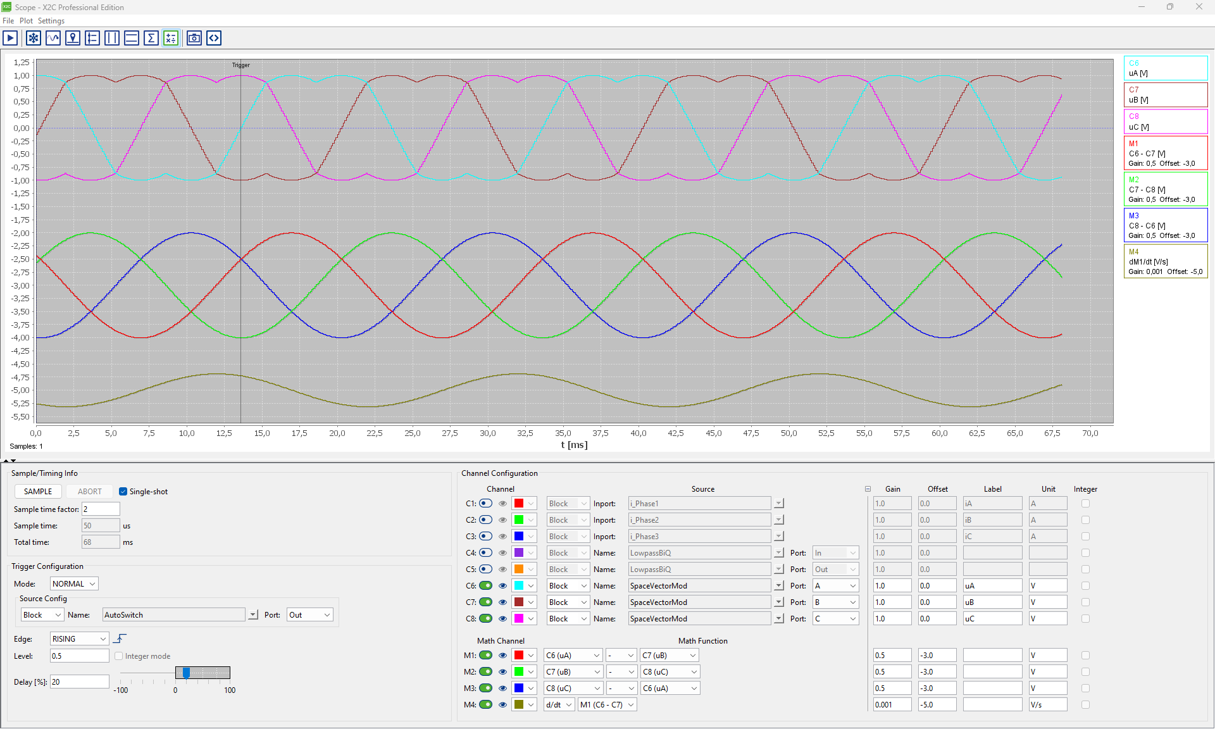Click the C6 uA legend box
The image size is (1215, 729).
[x=1166, y=68]
